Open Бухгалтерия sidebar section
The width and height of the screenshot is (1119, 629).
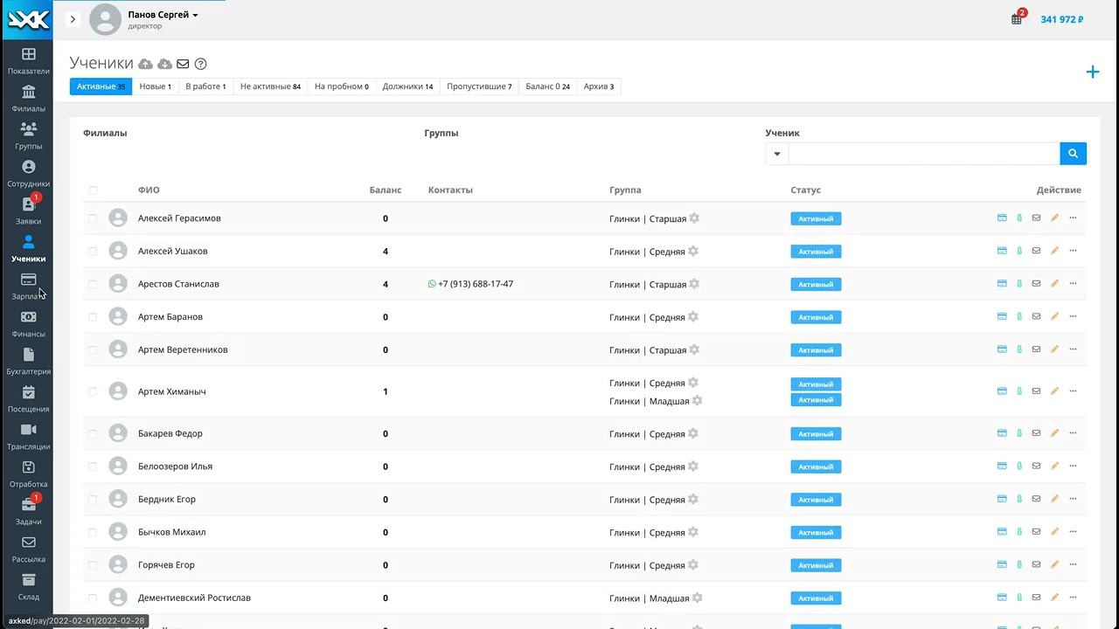[28, 362]
